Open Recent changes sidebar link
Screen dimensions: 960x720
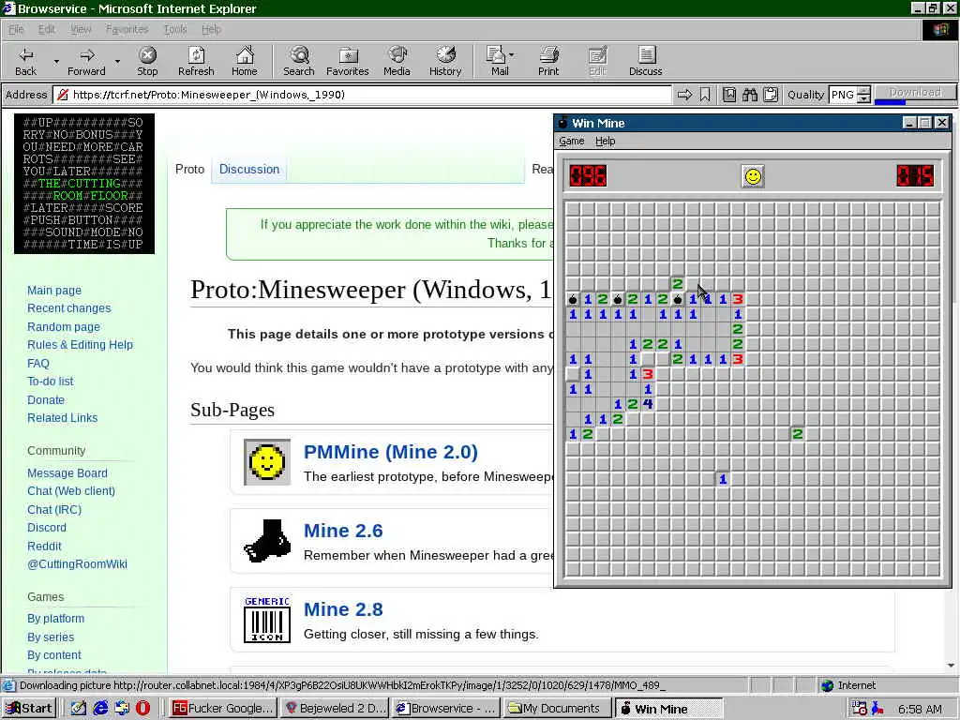(68, 307)
